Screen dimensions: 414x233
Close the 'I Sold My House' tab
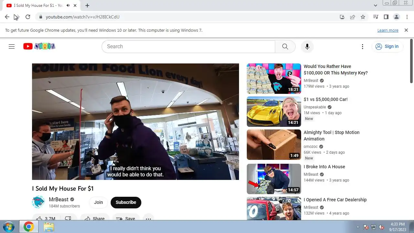click(75, 6)
